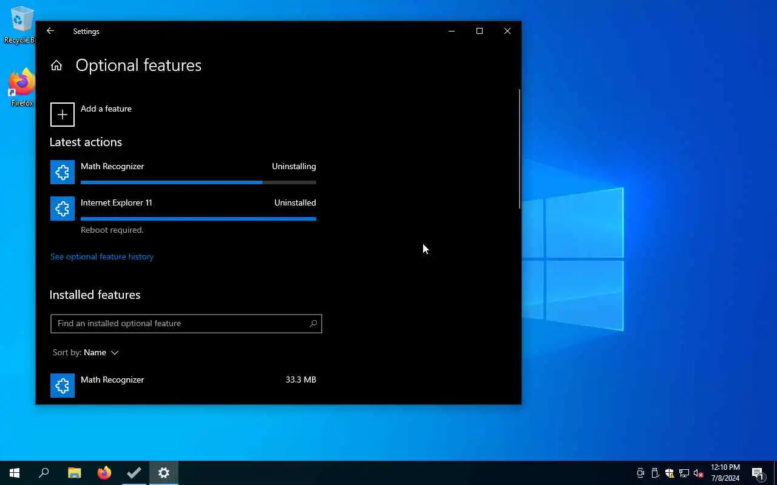Click the muted volume tray icon

click(x=699, y=473)
